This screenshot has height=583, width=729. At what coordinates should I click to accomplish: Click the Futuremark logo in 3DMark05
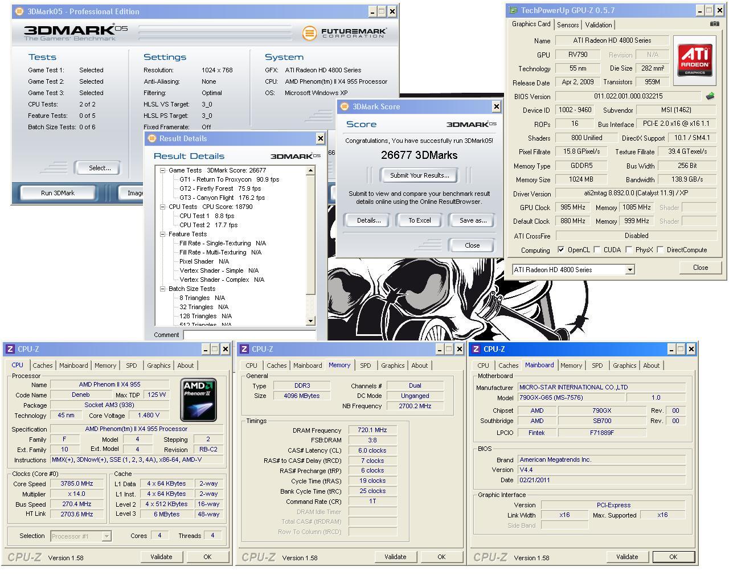click(345, 33)
